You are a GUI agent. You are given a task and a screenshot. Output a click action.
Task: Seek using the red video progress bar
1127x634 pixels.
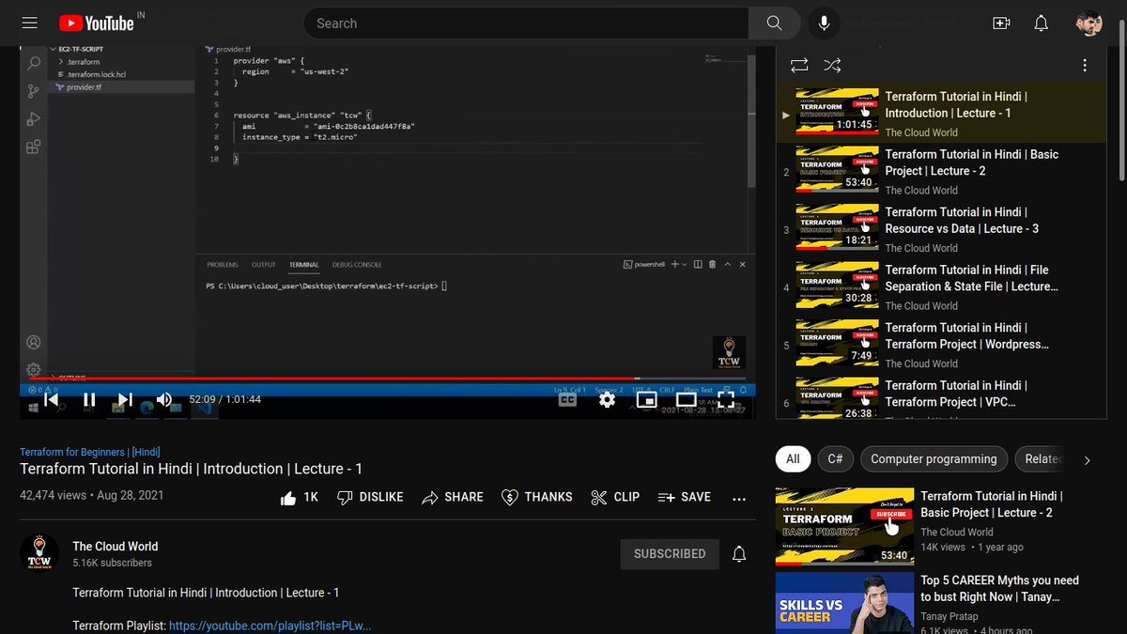coord(376,379)
